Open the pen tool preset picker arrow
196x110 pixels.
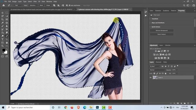[12, 5]
